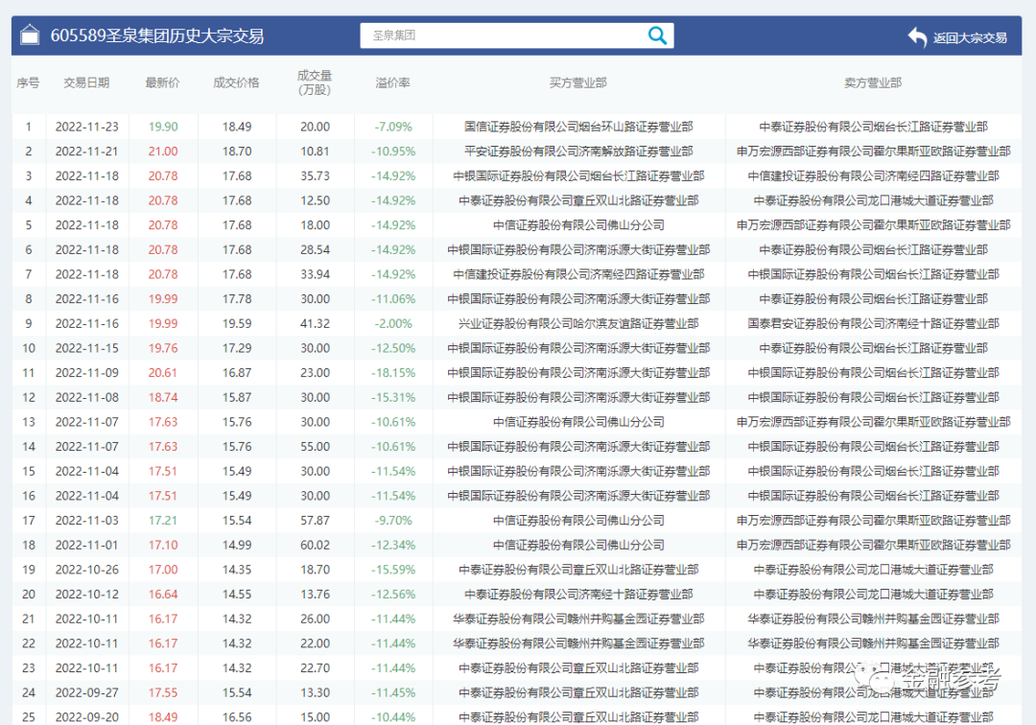
Task: Click volume 33.94 in row 7
Action: coord(316,274)
